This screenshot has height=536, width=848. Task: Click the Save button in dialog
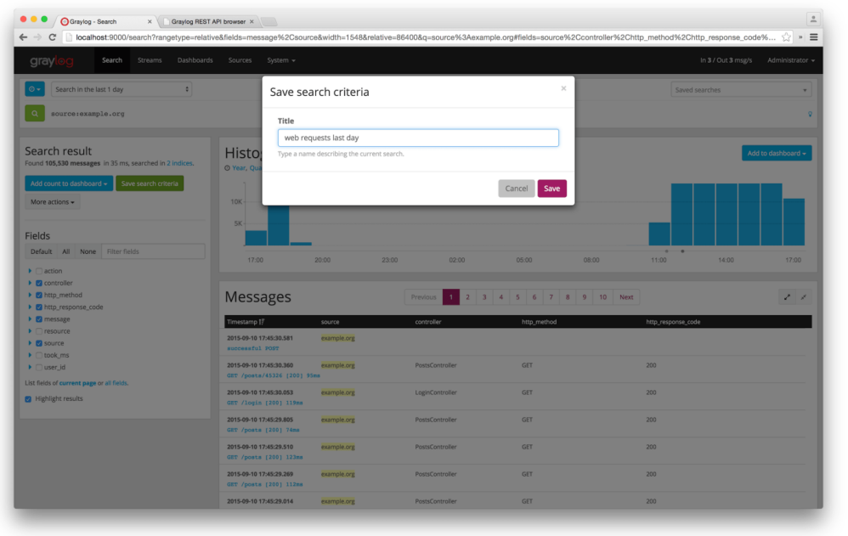coord(551,189)
